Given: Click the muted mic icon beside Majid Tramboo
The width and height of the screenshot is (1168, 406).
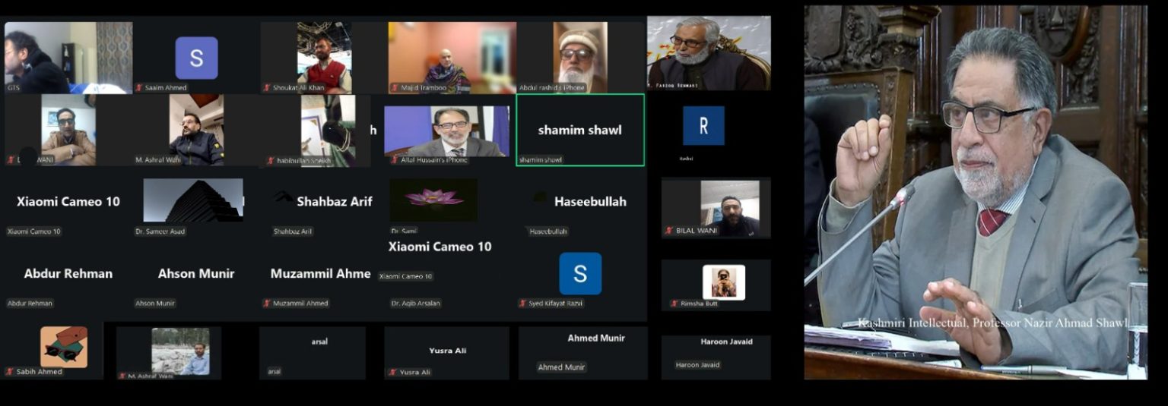Looking at the screenshot, I should 395,88.
